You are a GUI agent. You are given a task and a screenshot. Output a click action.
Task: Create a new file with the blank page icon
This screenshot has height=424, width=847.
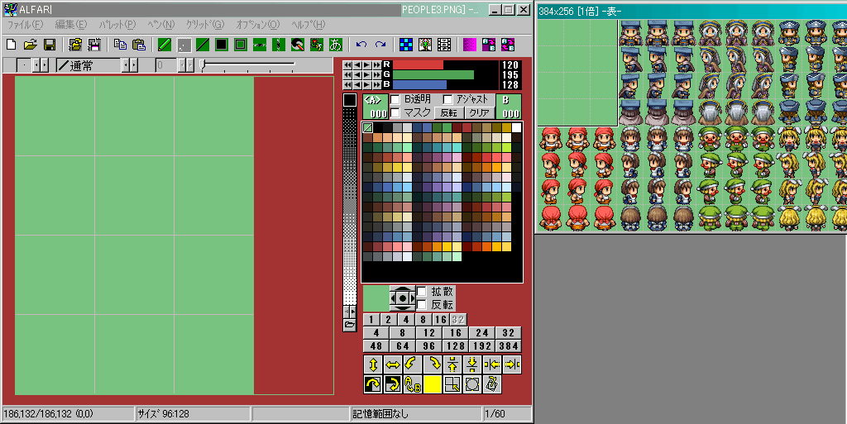(11, 45)
